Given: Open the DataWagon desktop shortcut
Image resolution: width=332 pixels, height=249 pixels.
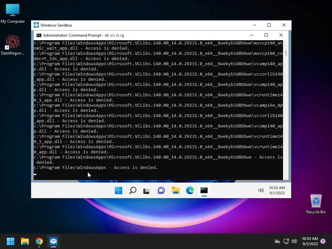Looking at the screenshot, I should [13, 45].
